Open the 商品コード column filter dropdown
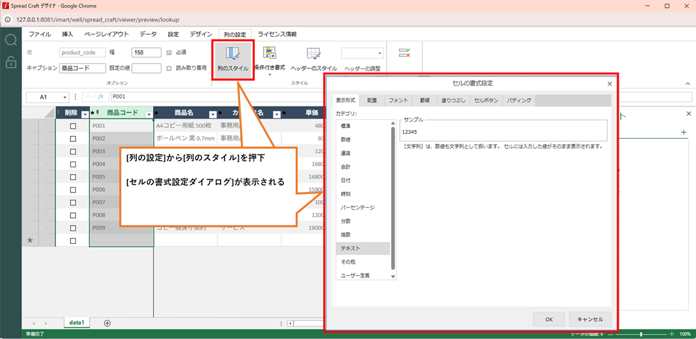 (x=148, y=114)
